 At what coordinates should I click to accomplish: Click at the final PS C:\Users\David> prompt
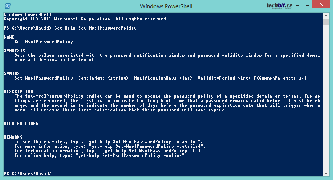[x=28, y=174]
